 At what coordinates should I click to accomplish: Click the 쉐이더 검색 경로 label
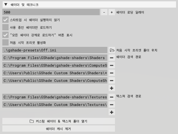128,57
